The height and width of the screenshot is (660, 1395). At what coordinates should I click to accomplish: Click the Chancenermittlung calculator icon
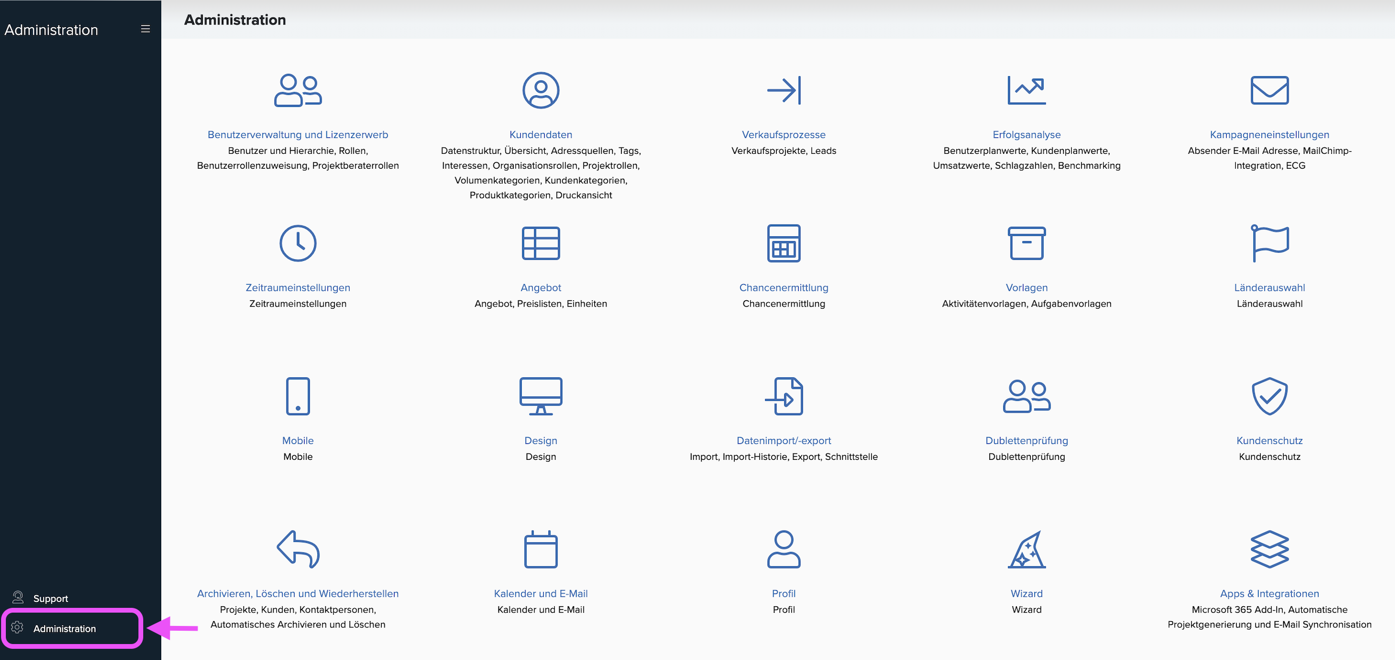coord(784,243)
